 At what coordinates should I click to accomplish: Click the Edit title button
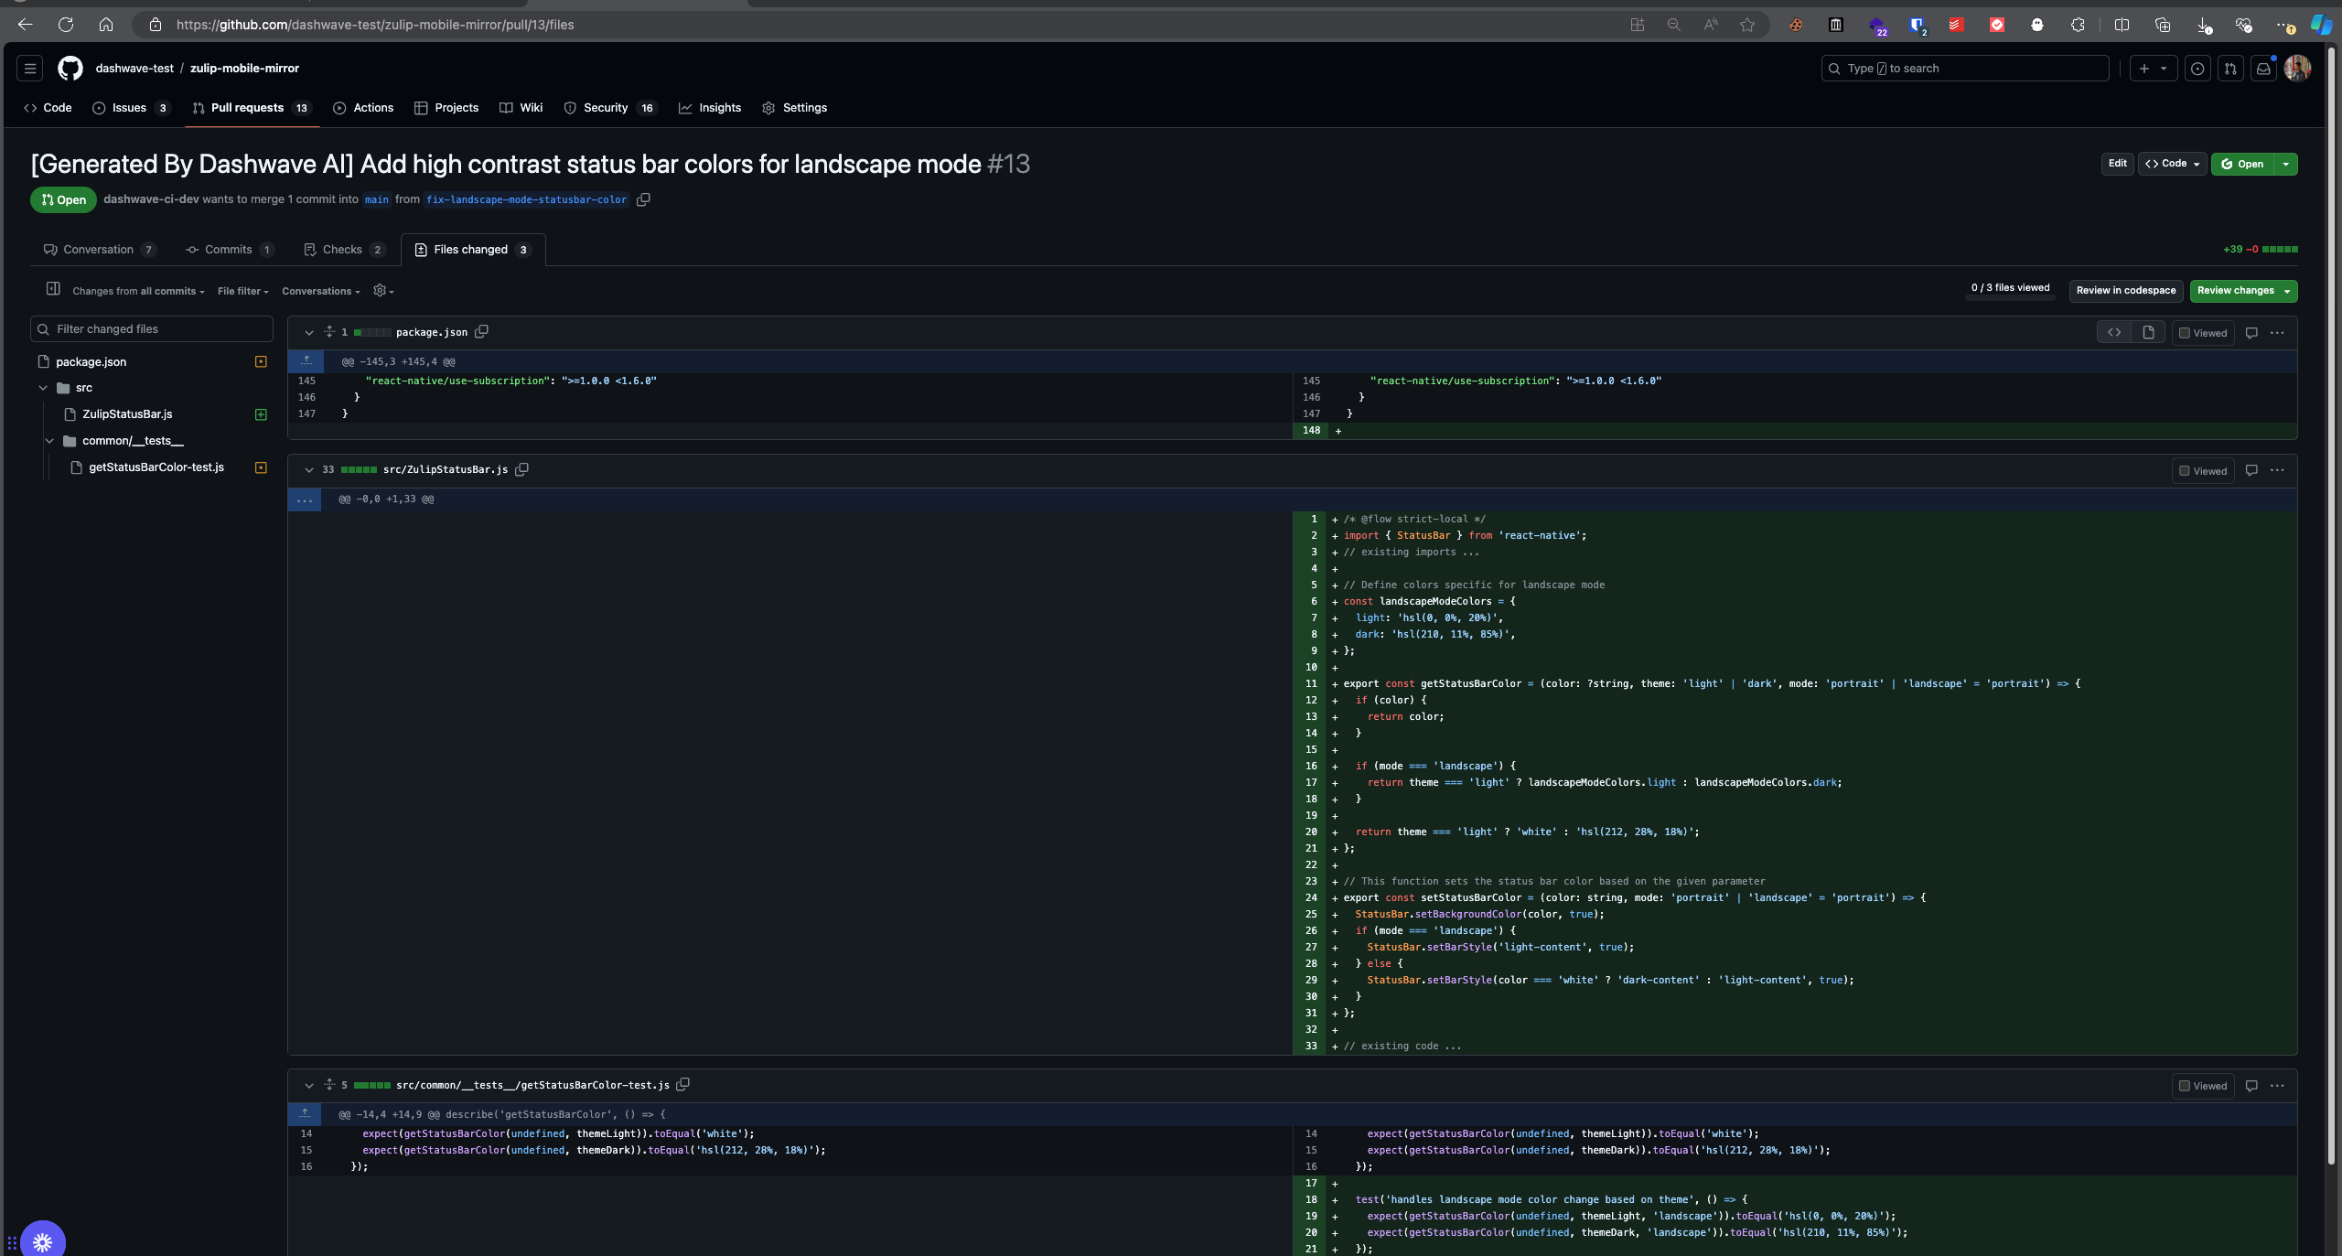tap(2117, 164)
